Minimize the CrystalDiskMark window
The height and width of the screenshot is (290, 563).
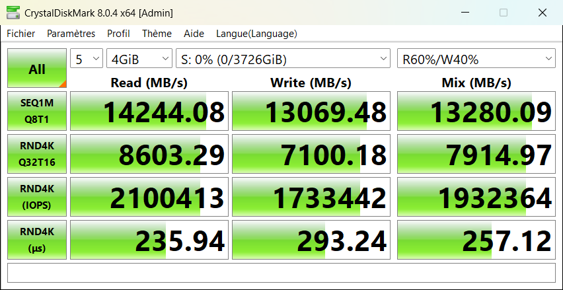tap(465, 13)
